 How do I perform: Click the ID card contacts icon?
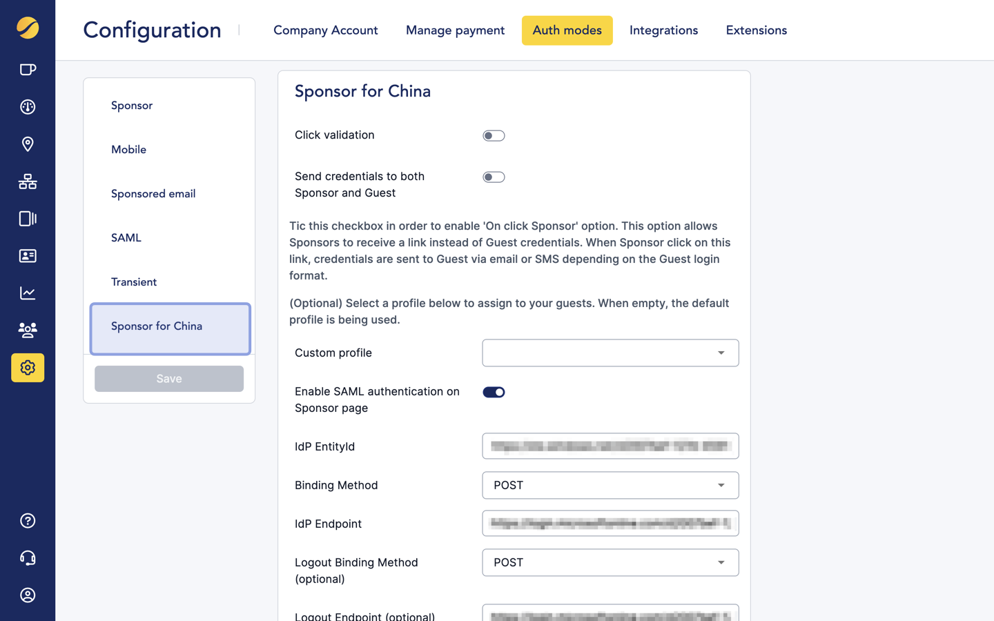[x=28, y=256]
